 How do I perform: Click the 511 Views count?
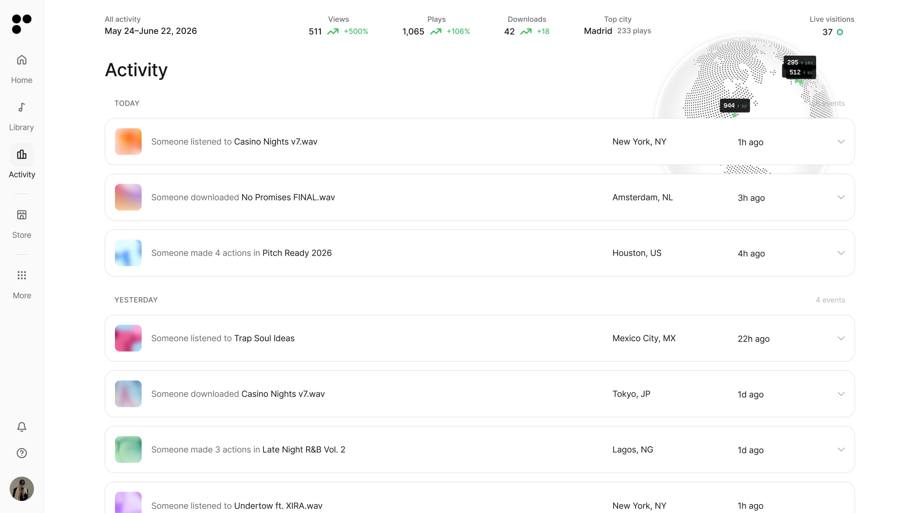coord(315,31)
